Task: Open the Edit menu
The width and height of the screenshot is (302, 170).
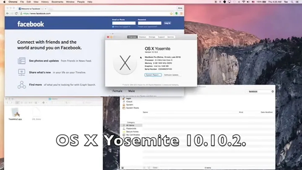Action: click(x=29, y=2)
